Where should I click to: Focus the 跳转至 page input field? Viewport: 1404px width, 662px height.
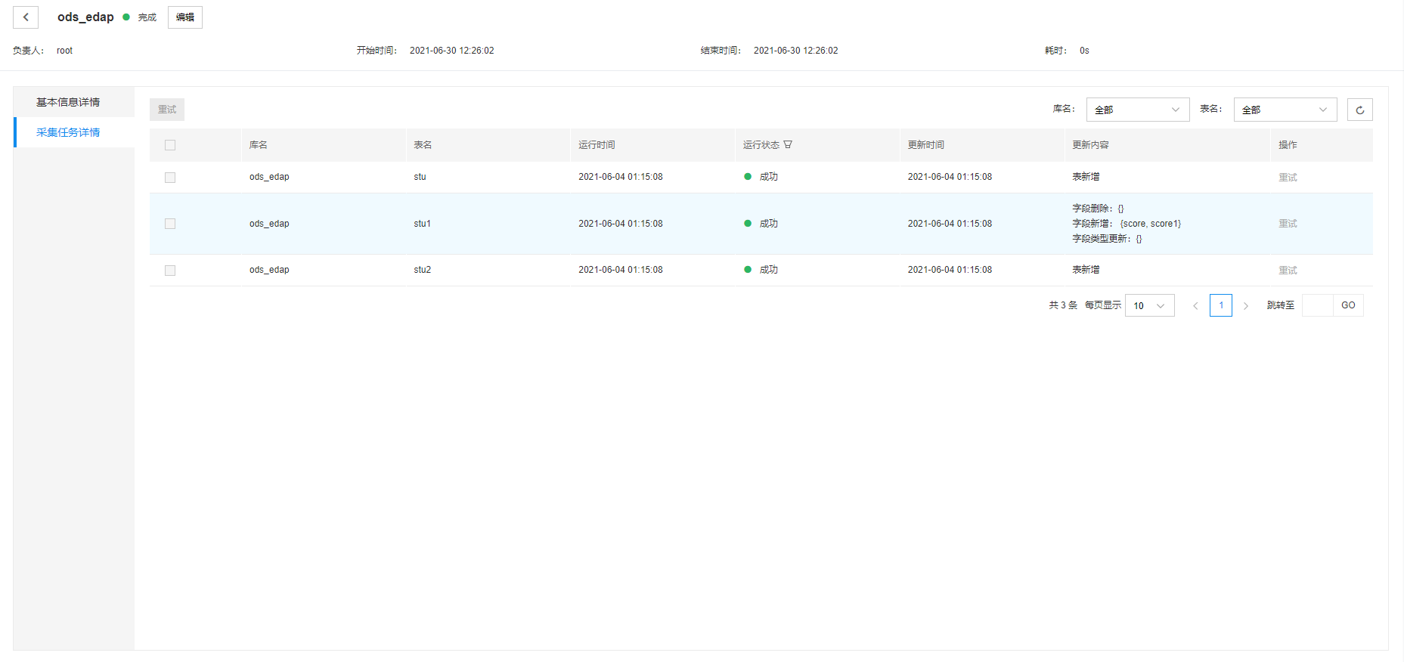(1318, 305)
